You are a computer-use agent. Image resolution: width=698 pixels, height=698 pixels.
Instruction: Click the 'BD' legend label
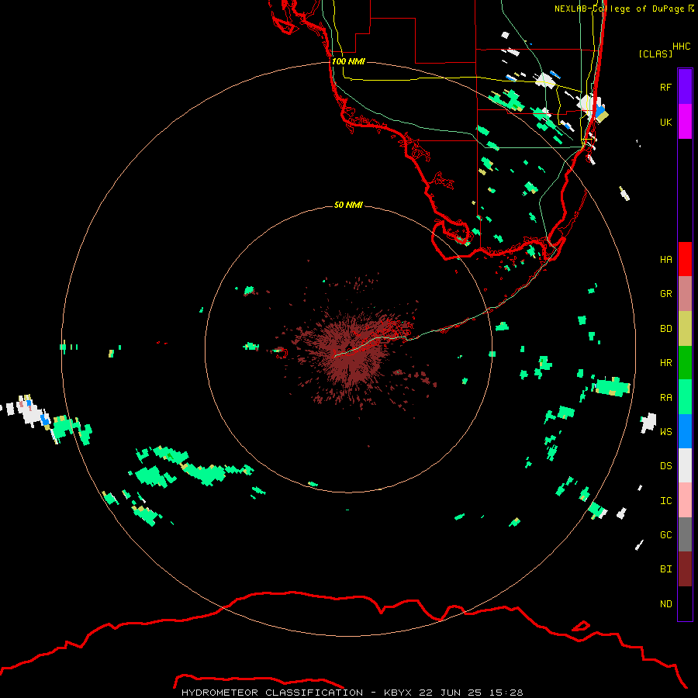[x=665, y=328]
